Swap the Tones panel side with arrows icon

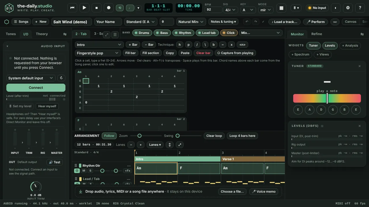(65, 34)
